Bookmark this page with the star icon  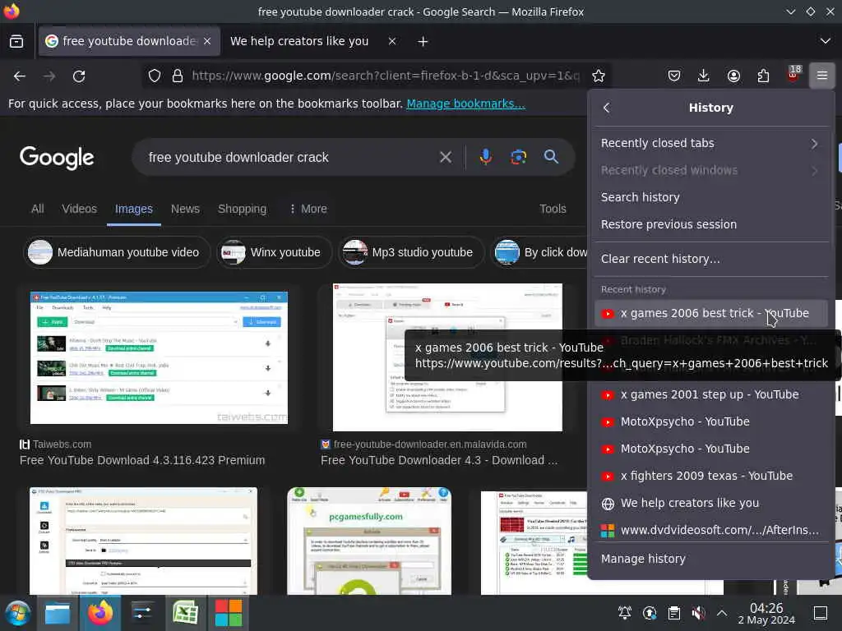click(x=599, y=76)
